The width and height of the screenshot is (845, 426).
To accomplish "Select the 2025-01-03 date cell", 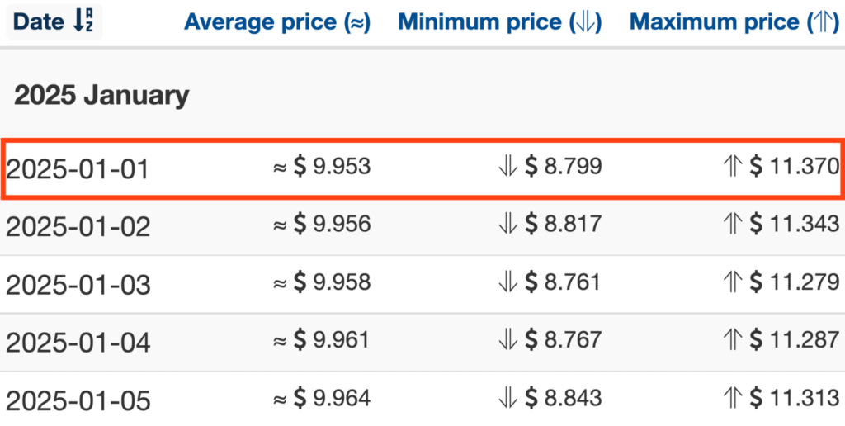I will click(x=78, y=286).
